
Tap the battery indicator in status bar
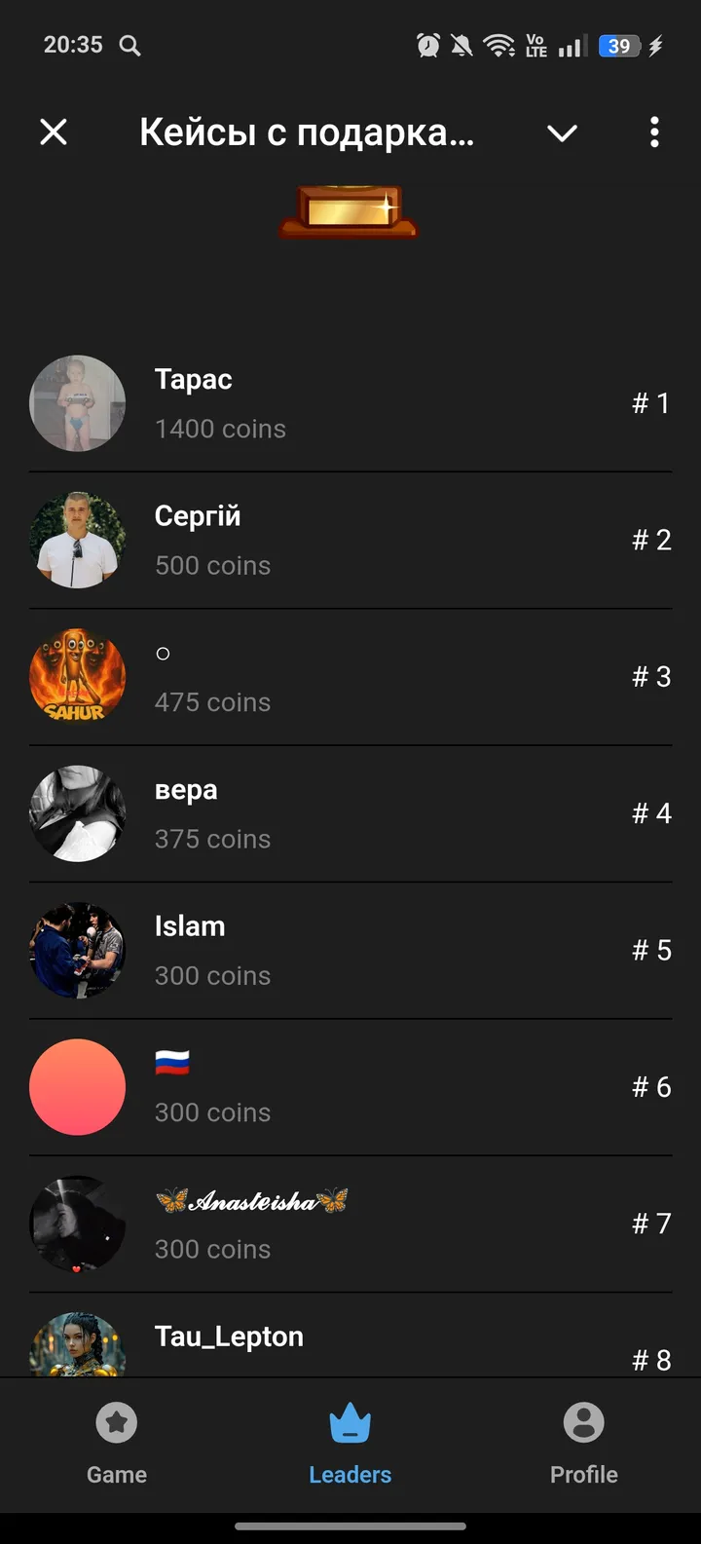click(620, 46)
